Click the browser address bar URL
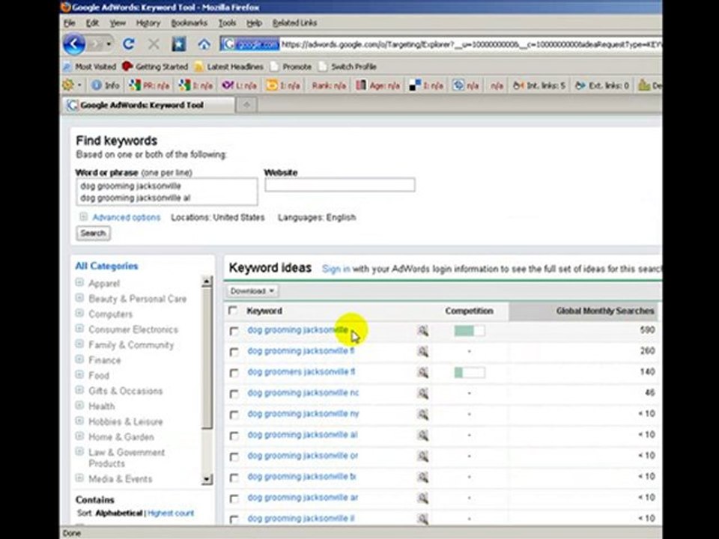The height and width of the screenshot is (539, 719). click(x=471, y=44)
